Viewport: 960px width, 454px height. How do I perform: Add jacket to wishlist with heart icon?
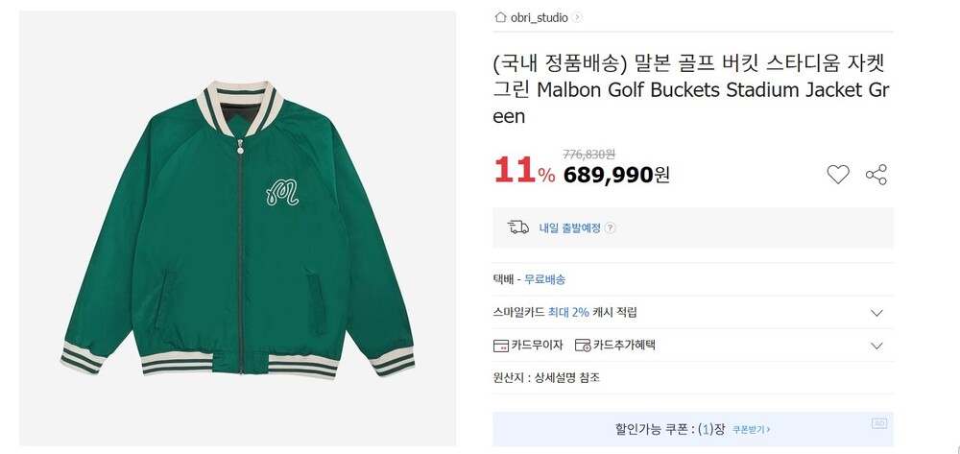tap(838, 175)
